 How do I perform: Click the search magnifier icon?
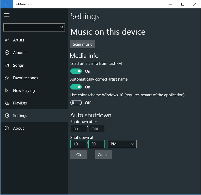click(x=61, y=27)
